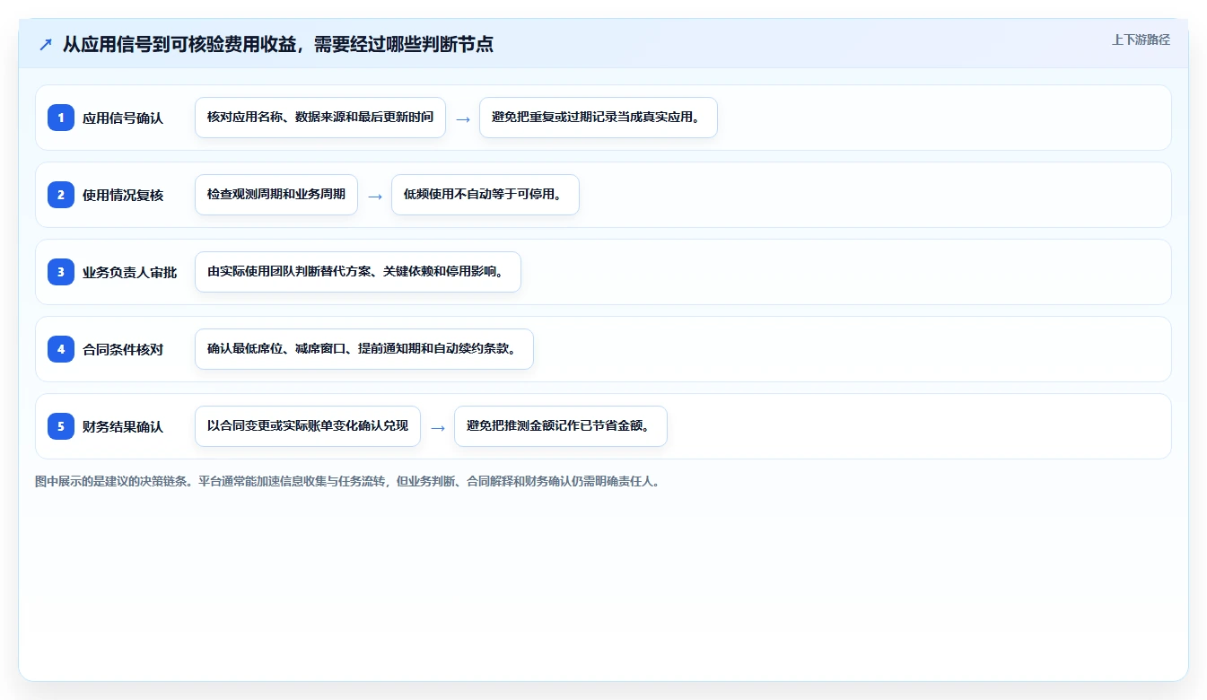The height and width of the screenshot is (700, 1207).
Task: Click the step number 1 badge
Action: tap(61, 118)
